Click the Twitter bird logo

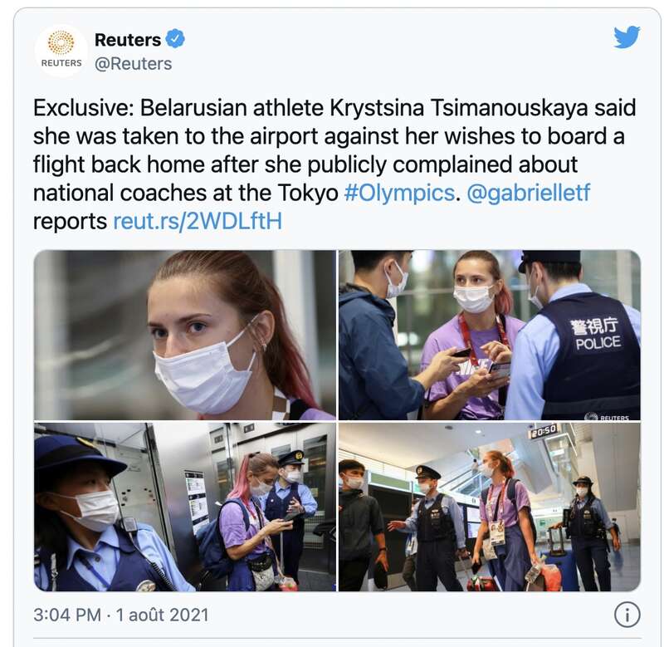[x=627, y=37]
